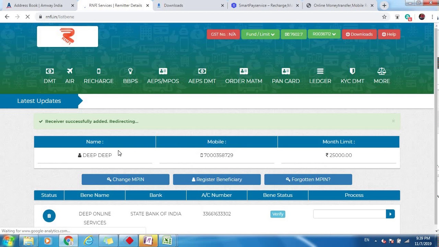
Task: Open the KYC DMT section
Action: (352, 76)
